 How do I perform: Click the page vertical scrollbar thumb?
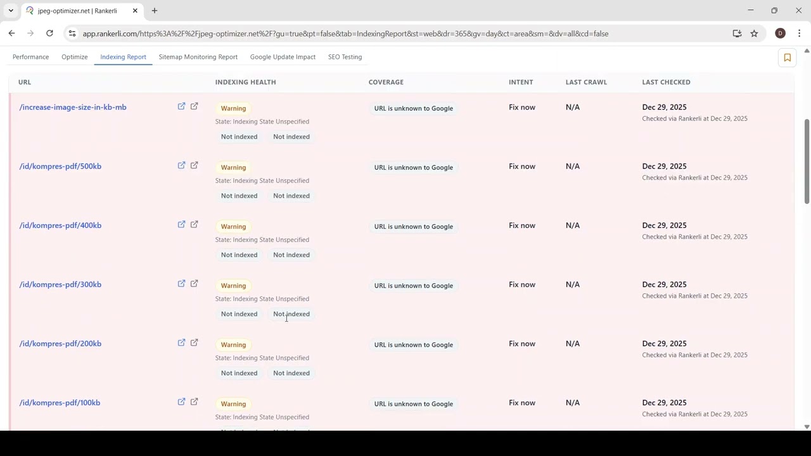807,161
